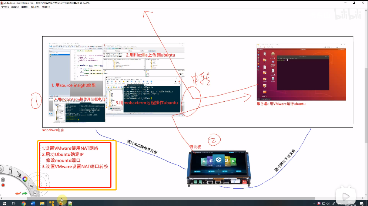
Task: Click the Ubuntu desktop screenshot thumbnail
Action: click(x=301, y=72)
